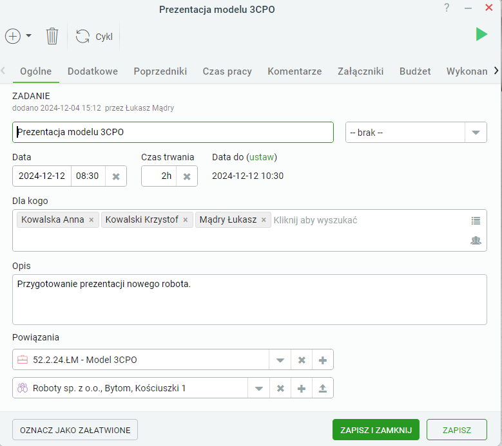The image size is (502, 446).
Task: Click the task name field Prezentacja modelu 3CPO
Action: [173, 132]
